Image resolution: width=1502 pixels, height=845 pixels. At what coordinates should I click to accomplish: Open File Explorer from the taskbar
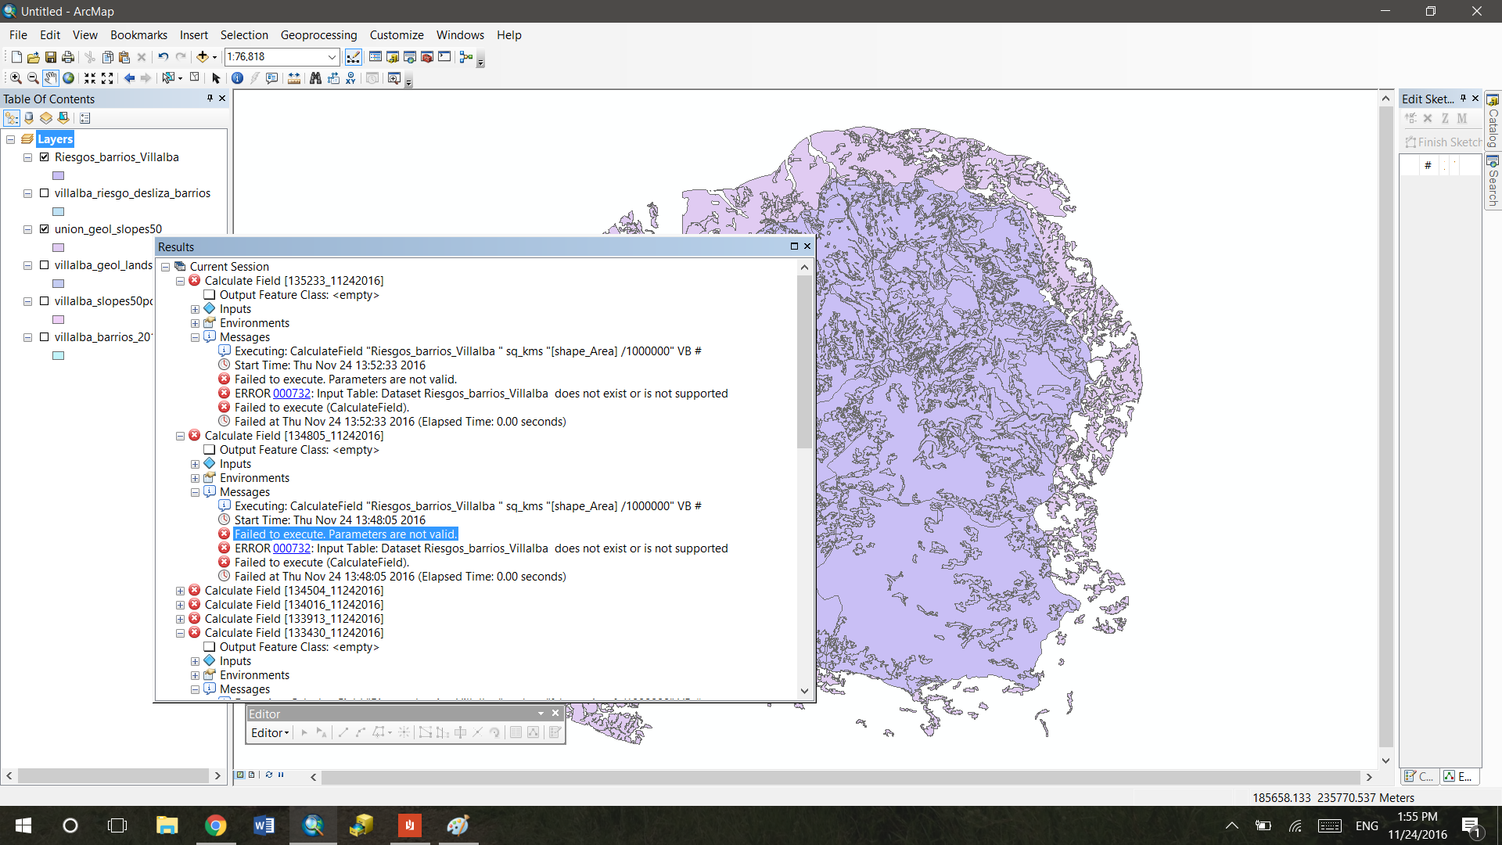[167, 825]
